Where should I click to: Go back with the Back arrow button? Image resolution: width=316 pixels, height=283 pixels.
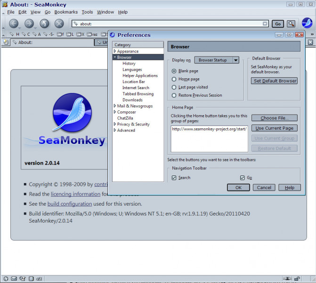tap(14, 24)
